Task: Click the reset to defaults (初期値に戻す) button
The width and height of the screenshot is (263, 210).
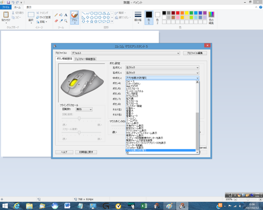Action: pos(86,152)
